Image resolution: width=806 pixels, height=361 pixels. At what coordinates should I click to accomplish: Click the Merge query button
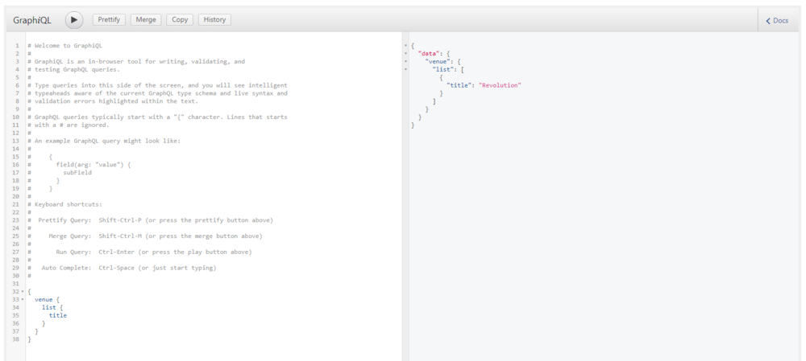click(x=146, y=20)
